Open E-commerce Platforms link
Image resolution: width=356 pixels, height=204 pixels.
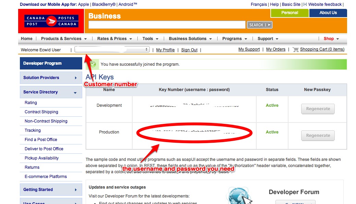click(x=46, y=177)
